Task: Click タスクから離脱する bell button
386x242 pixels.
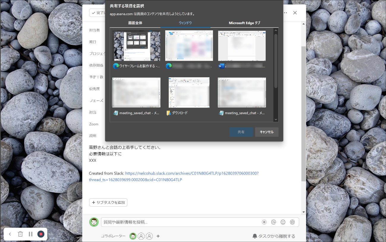Action: [x=274, y=236]
